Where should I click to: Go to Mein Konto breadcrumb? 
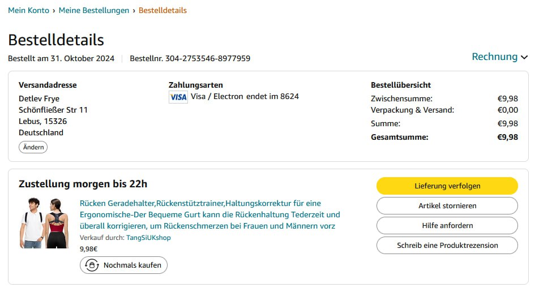pyautogui.click(x=28, y=10)
